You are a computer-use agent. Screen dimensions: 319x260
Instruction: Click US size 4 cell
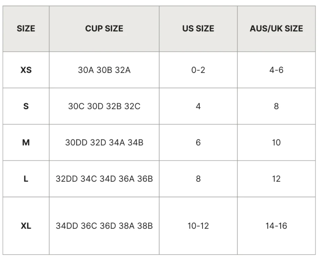[x=198, y=106]
